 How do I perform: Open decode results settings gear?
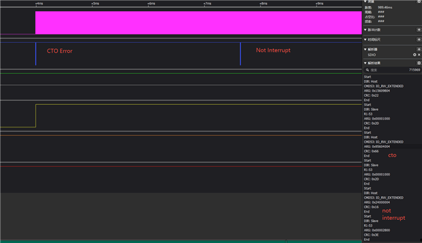tap(419, 63)
